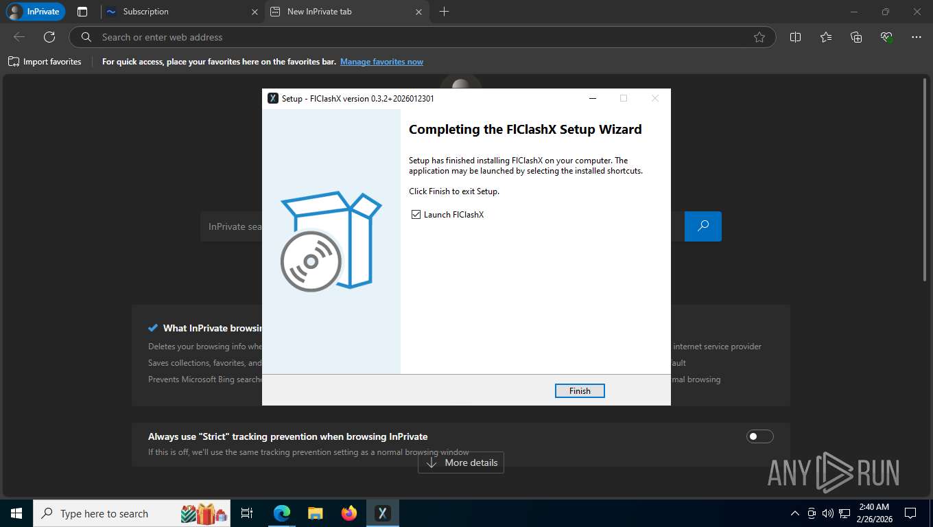Click the Always use Strict tracking prevention heading

click(x=288, y=436)
